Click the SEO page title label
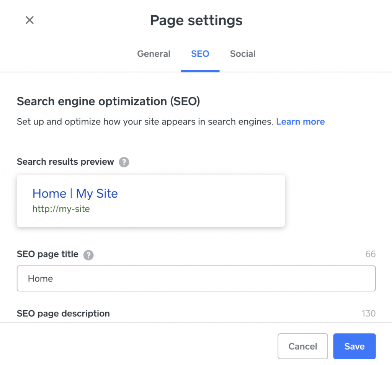The image size is (392, 365). [47, 254]
